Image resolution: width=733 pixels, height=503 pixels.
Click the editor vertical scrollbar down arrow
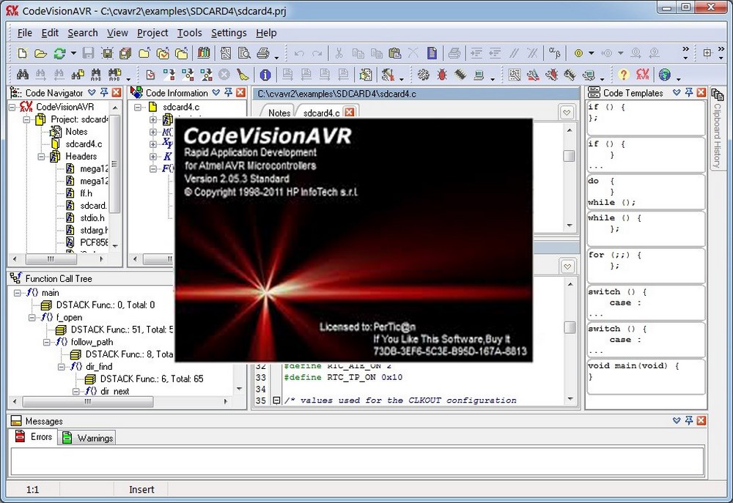pyautogui.click(x=571, y=399)
